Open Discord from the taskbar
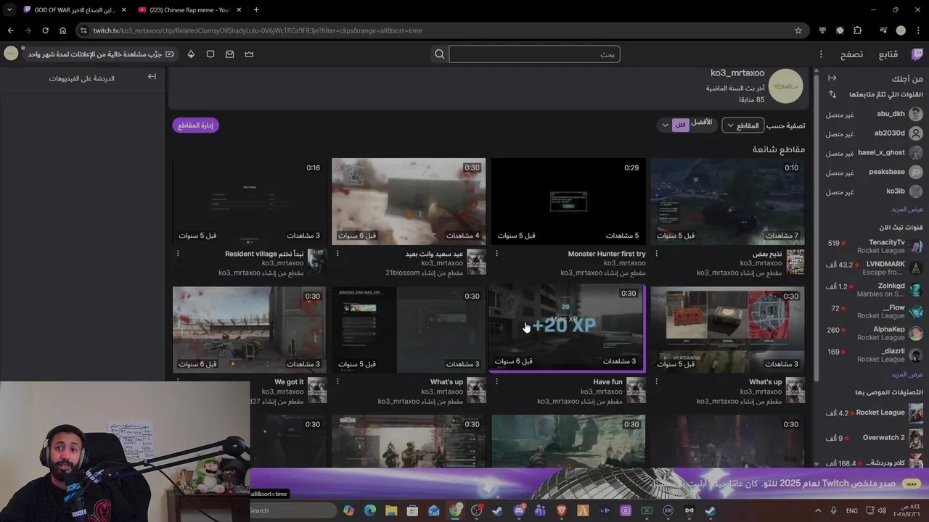The height and width of the screenshot is (522, 929). click(x=519, y=510)
